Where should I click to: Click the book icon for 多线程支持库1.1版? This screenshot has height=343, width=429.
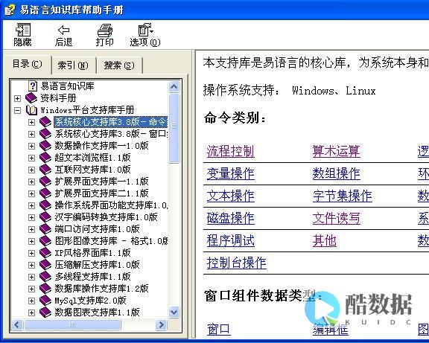pyautogui.click(x=45, y=277)
